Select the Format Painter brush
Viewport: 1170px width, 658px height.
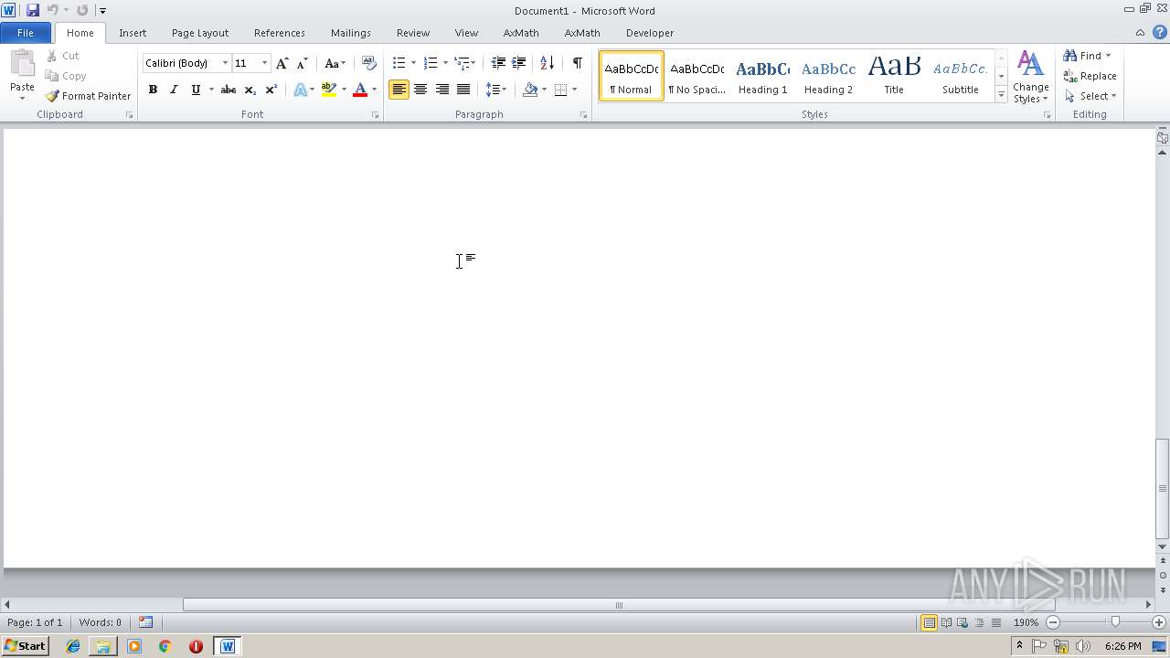[x=88, y=96]
